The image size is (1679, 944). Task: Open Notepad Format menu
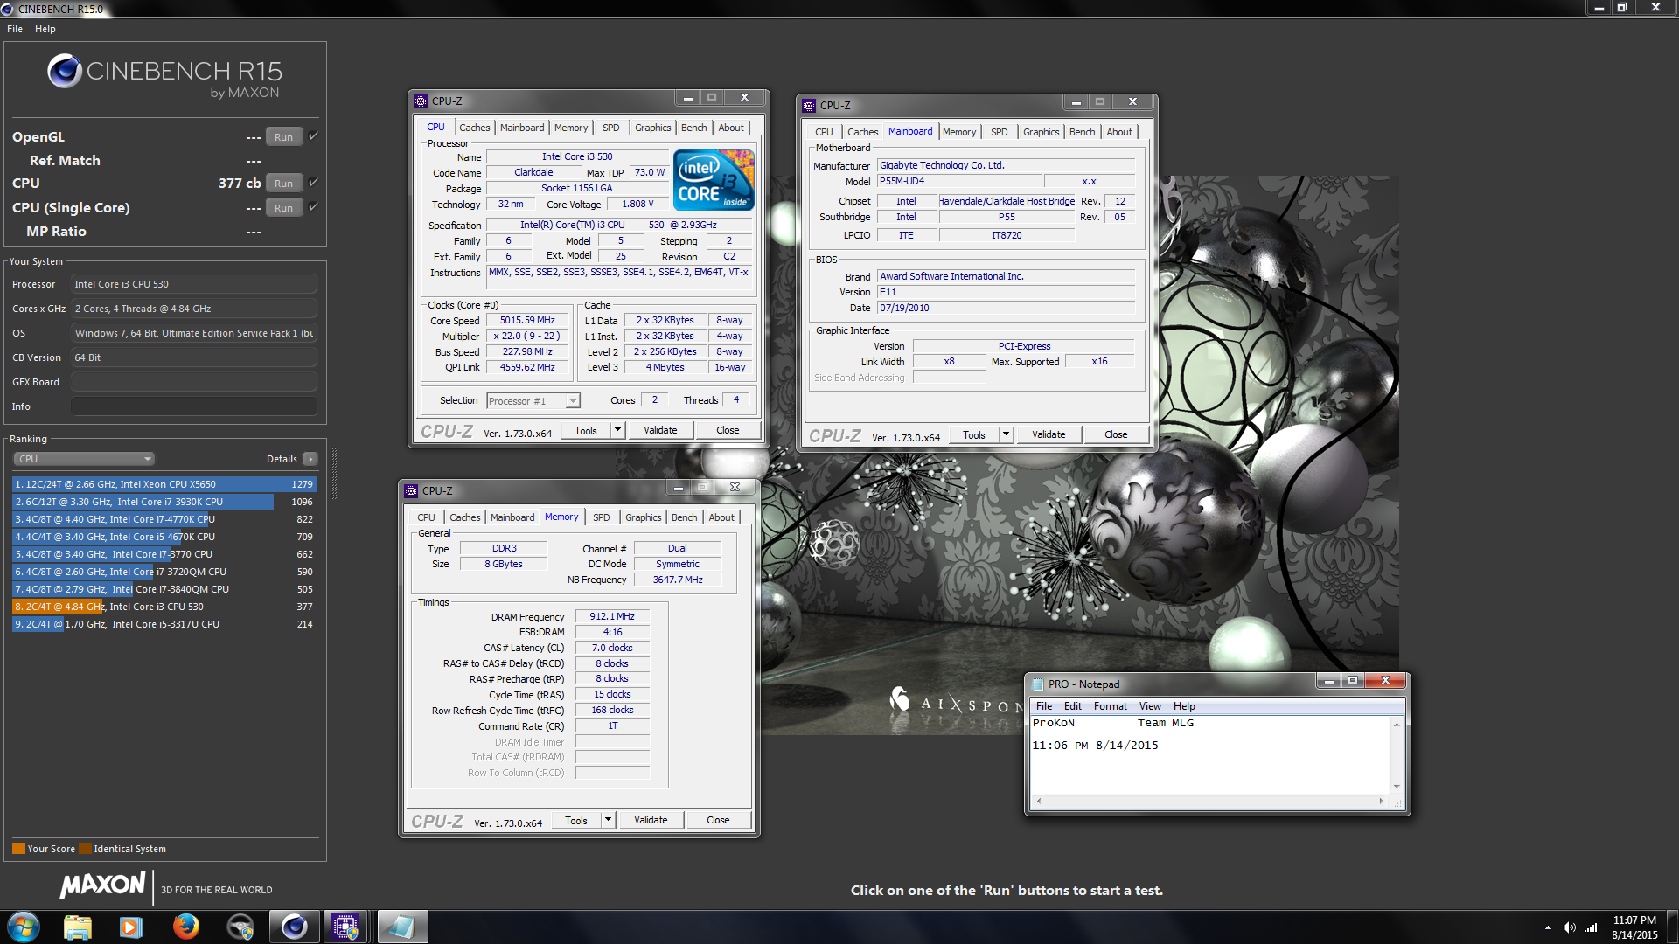pos(1110,706)
